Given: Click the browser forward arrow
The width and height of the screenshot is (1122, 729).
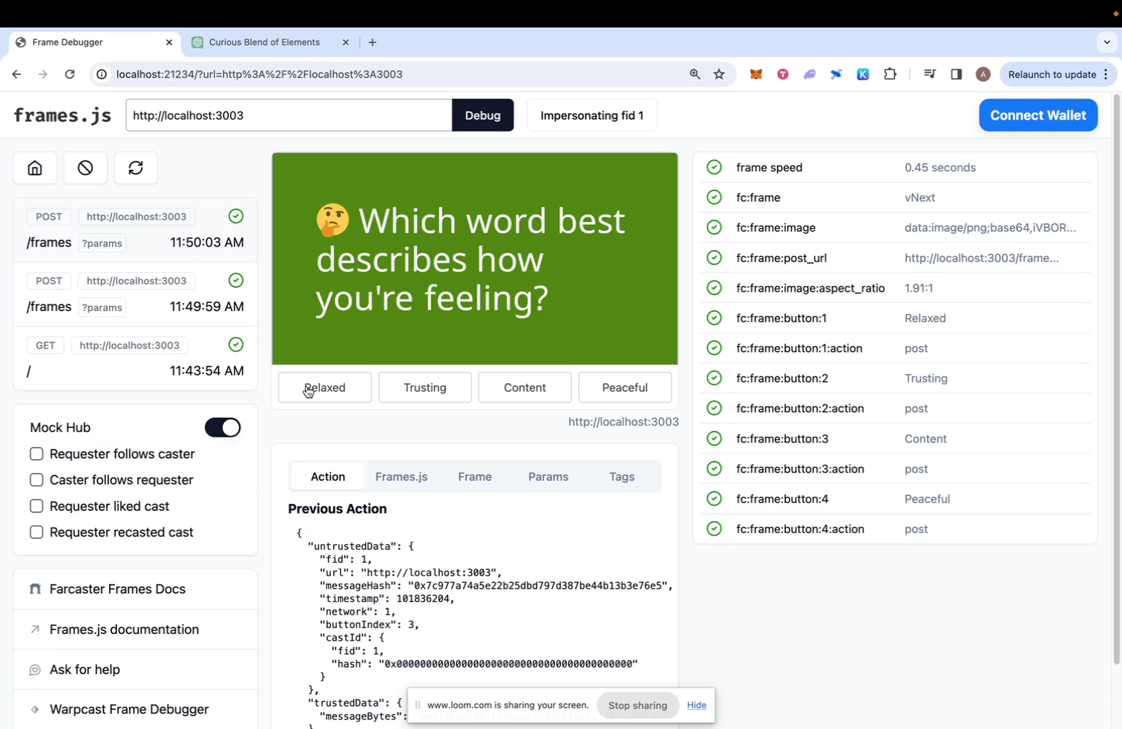Looking at the screenshot, I should (43, 74).
